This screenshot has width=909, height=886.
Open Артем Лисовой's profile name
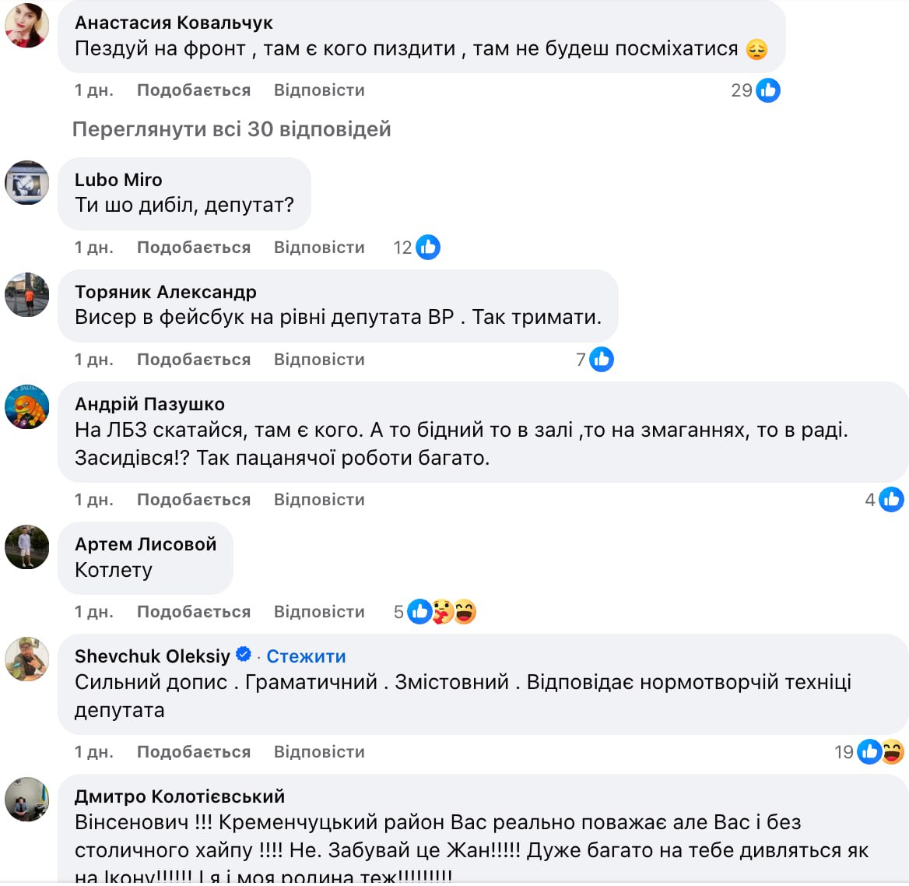click(x=146, y=544)
